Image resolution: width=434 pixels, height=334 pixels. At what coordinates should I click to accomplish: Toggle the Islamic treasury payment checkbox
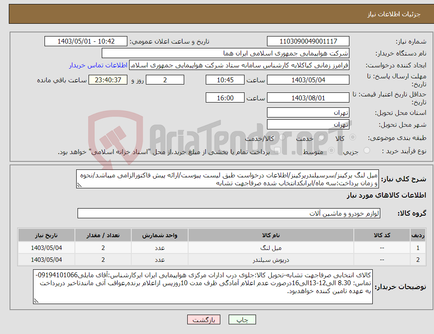click(277, 150)
